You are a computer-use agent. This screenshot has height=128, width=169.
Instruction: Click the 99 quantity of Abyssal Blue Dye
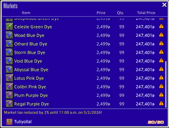click(x=122, y=70)
